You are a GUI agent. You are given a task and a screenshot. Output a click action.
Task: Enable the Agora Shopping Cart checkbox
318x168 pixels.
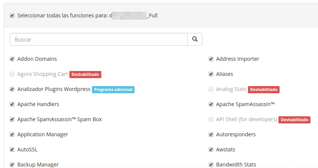pyautogui.click(x=12, y=74)
